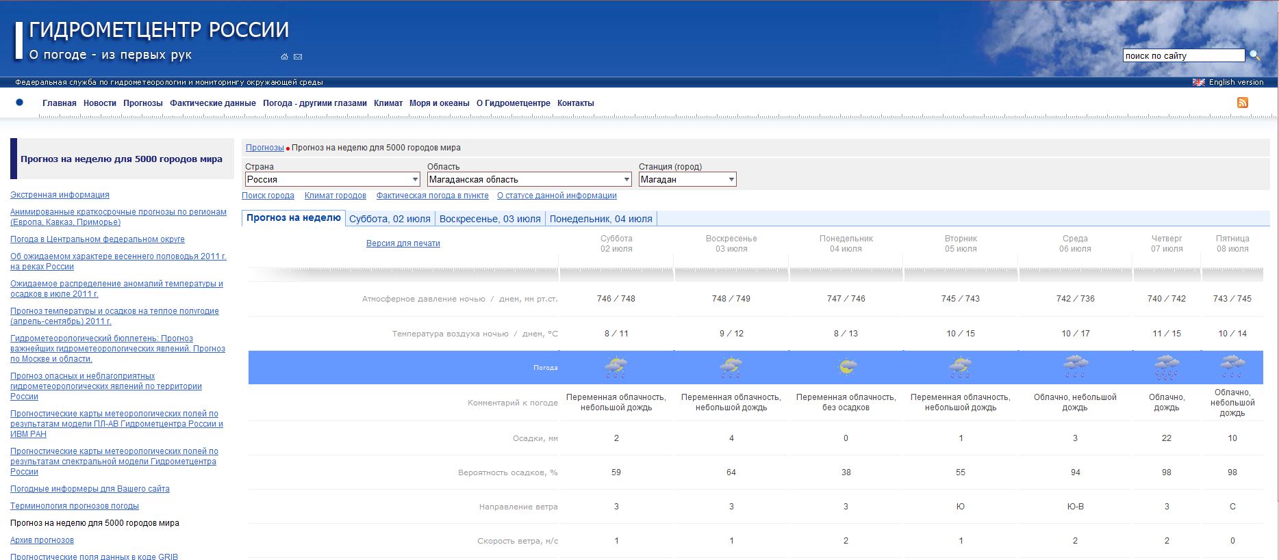
Task: Open the Поиск города link
Action: 268,196
